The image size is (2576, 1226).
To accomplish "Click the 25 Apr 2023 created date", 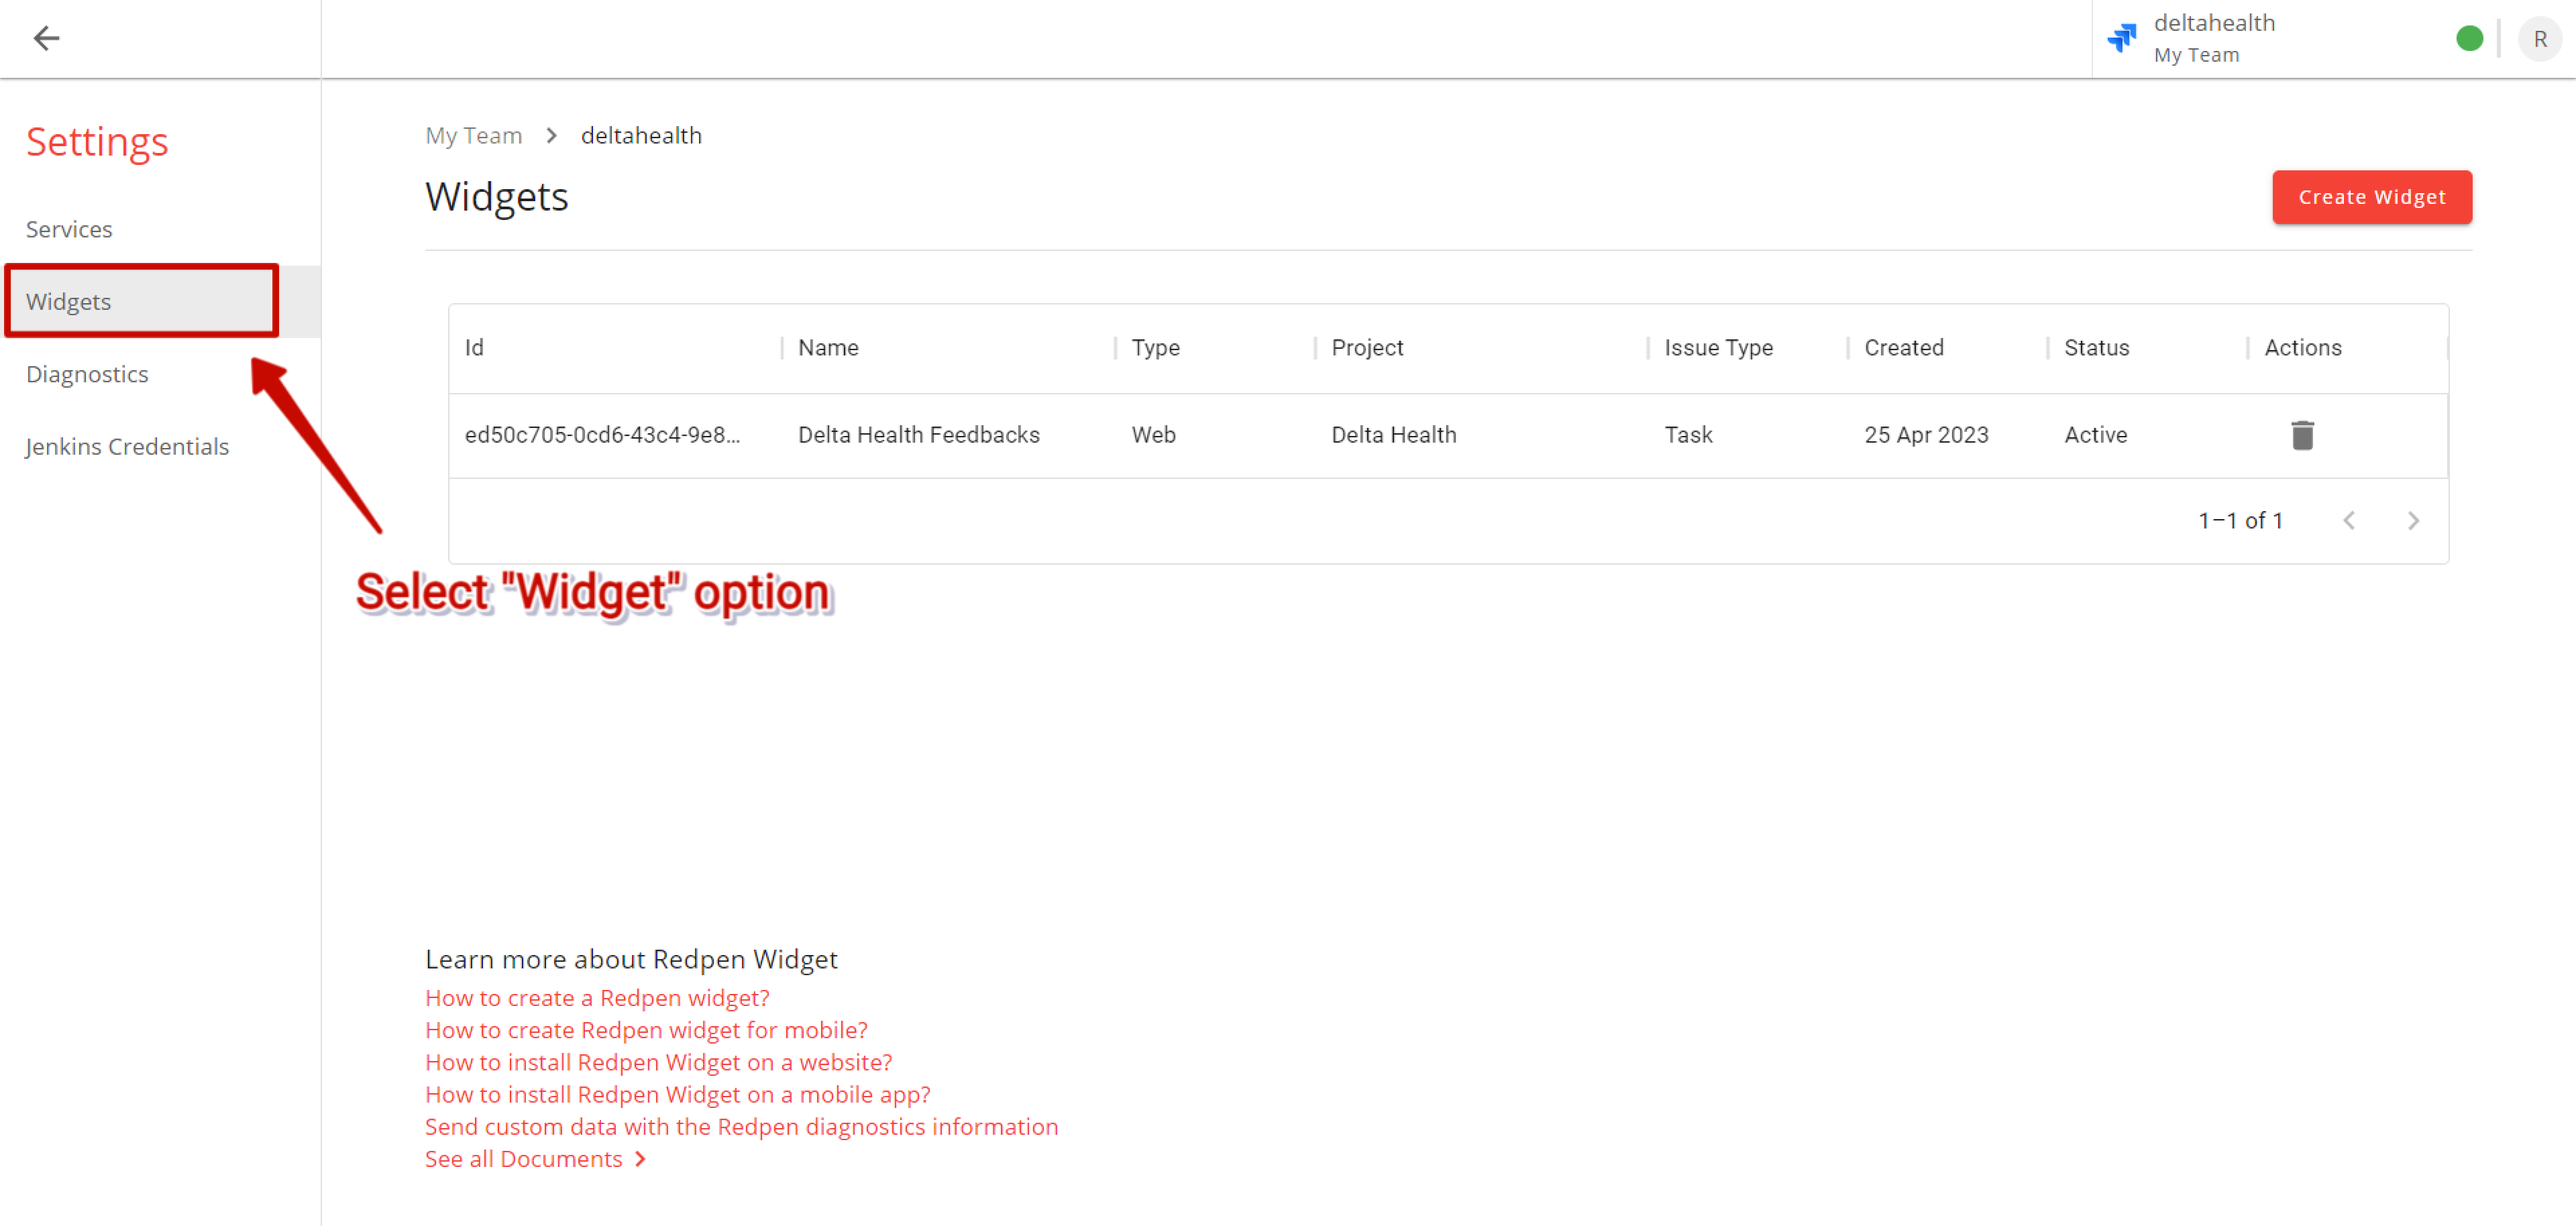I will coord(1926,435).
